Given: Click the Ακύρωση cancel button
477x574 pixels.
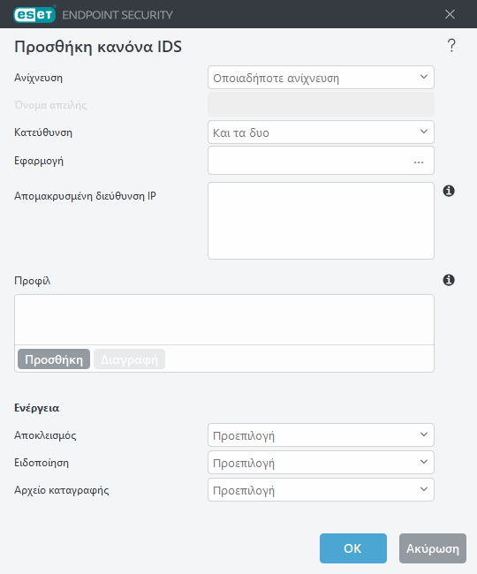Looking at the screenshot, I should click(x=433, y=548).
